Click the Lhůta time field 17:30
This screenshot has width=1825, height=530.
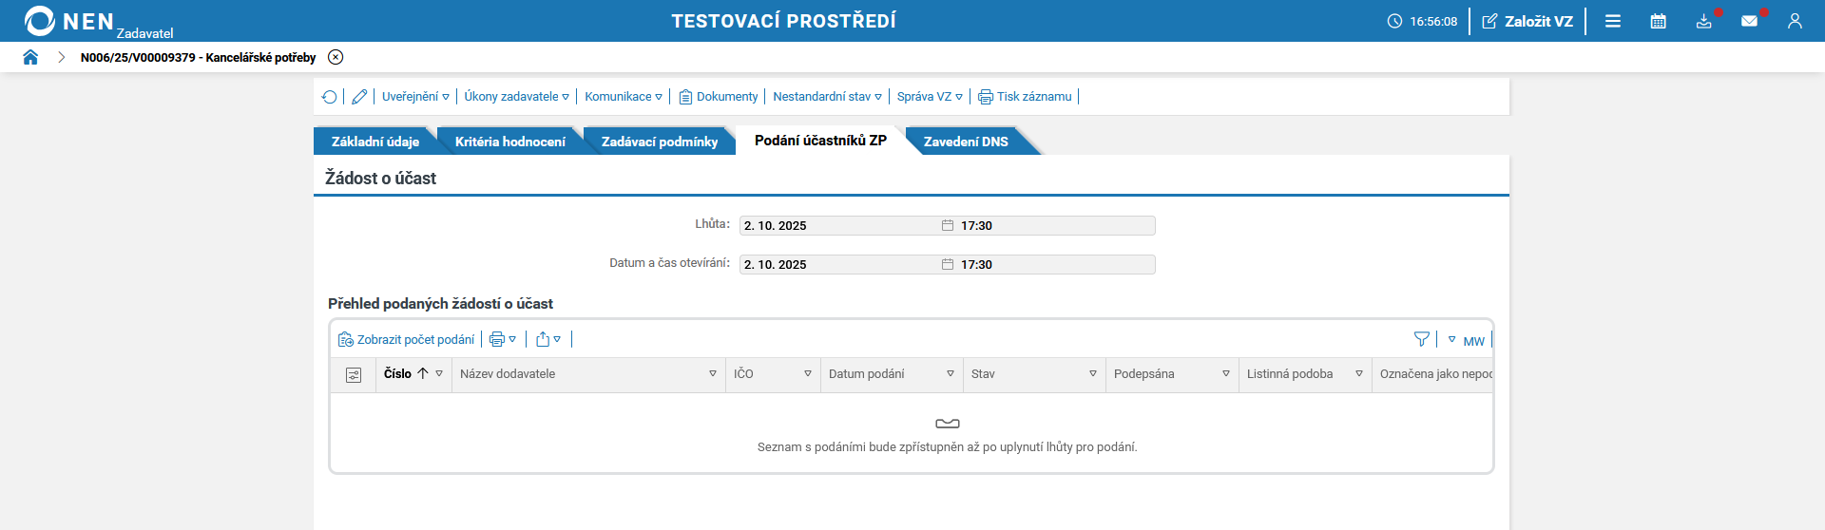click(x=1055, y=225)
